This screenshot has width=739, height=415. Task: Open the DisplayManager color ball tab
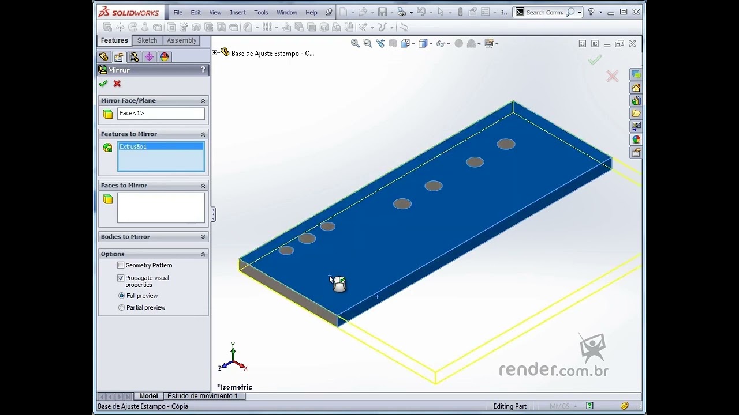(165, 56)
